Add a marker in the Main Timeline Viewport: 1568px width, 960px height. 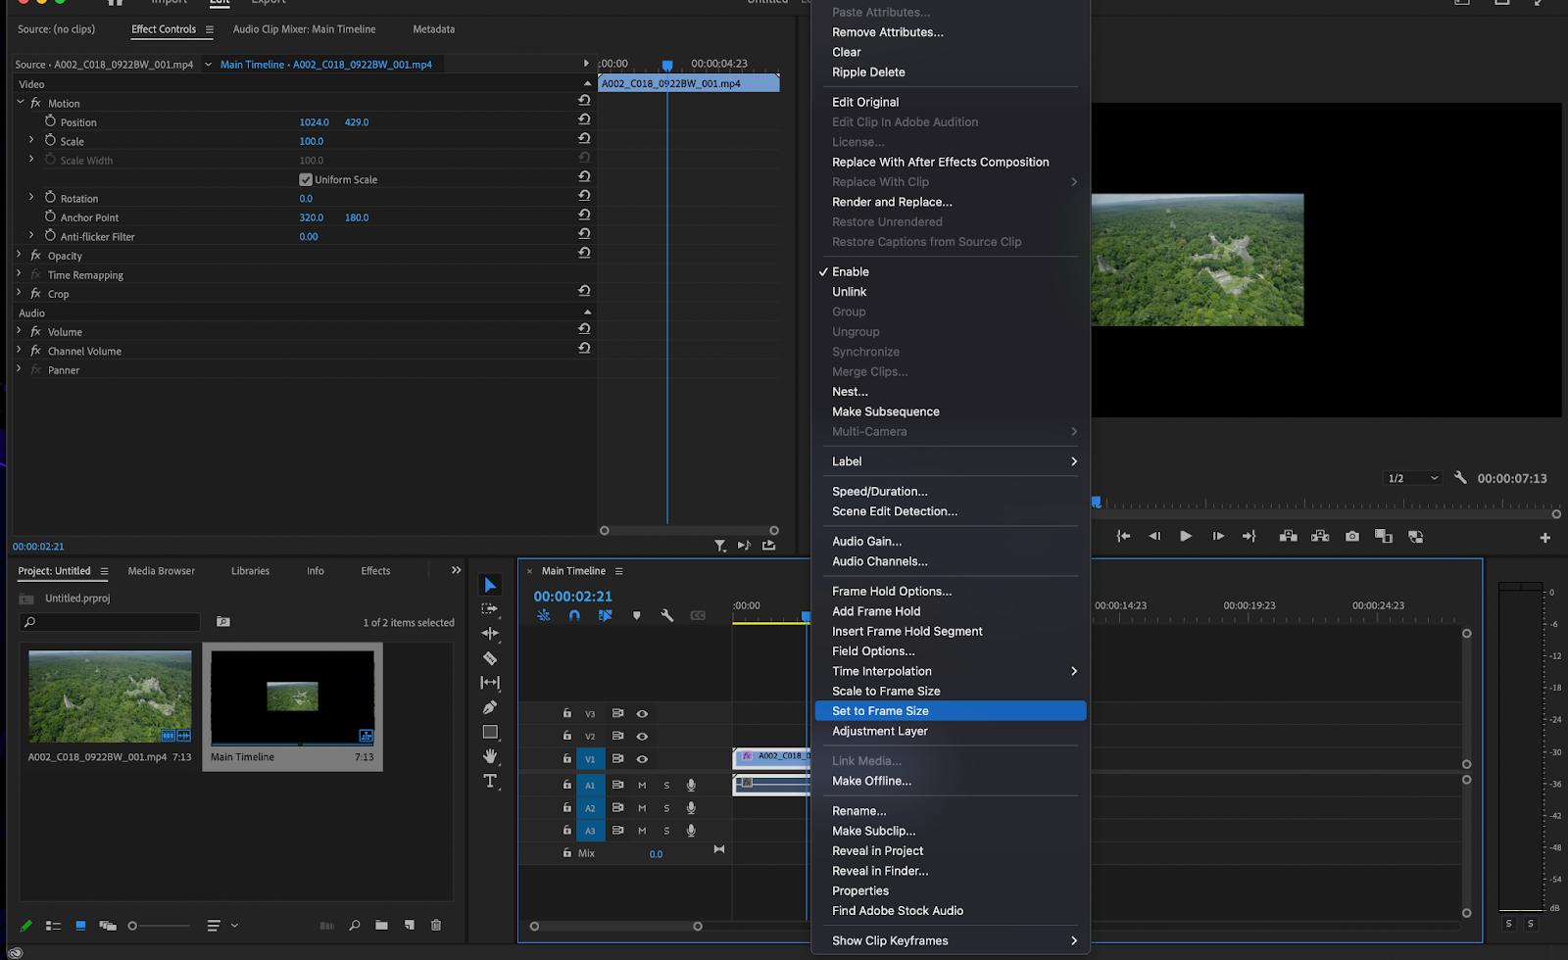point(637,615)
